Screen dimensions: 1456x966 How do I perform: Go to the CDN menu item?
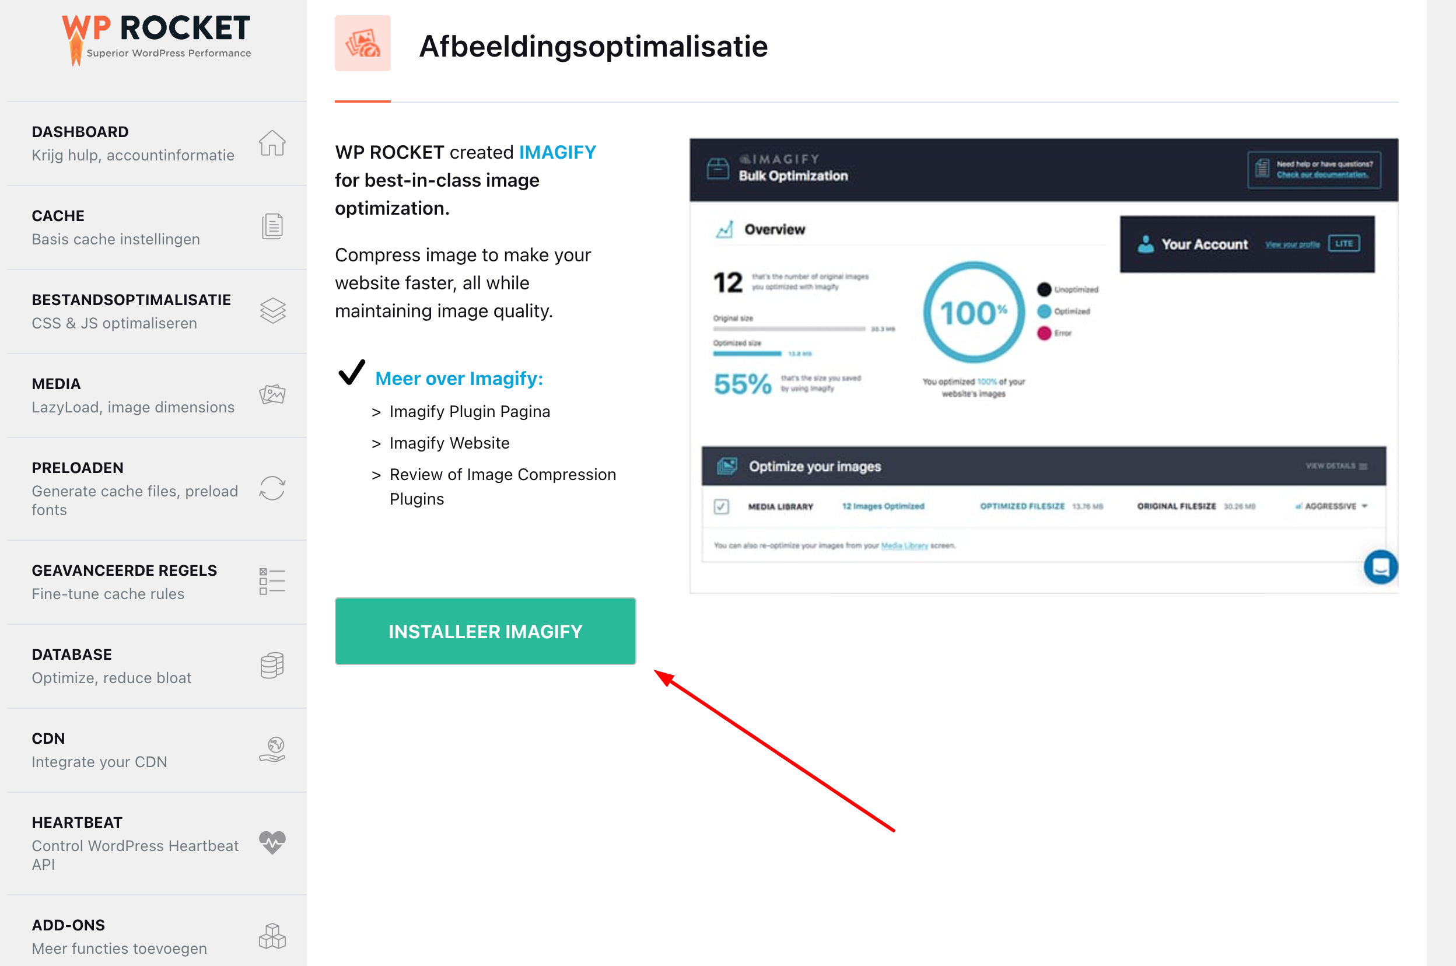pyautogui.click(x=157, y=750)
